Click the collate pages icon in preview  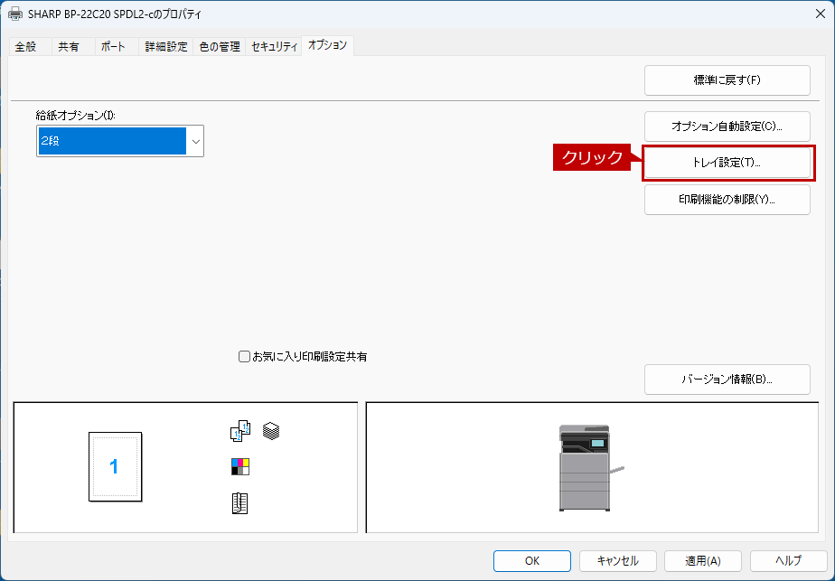(x=240, y=431)
